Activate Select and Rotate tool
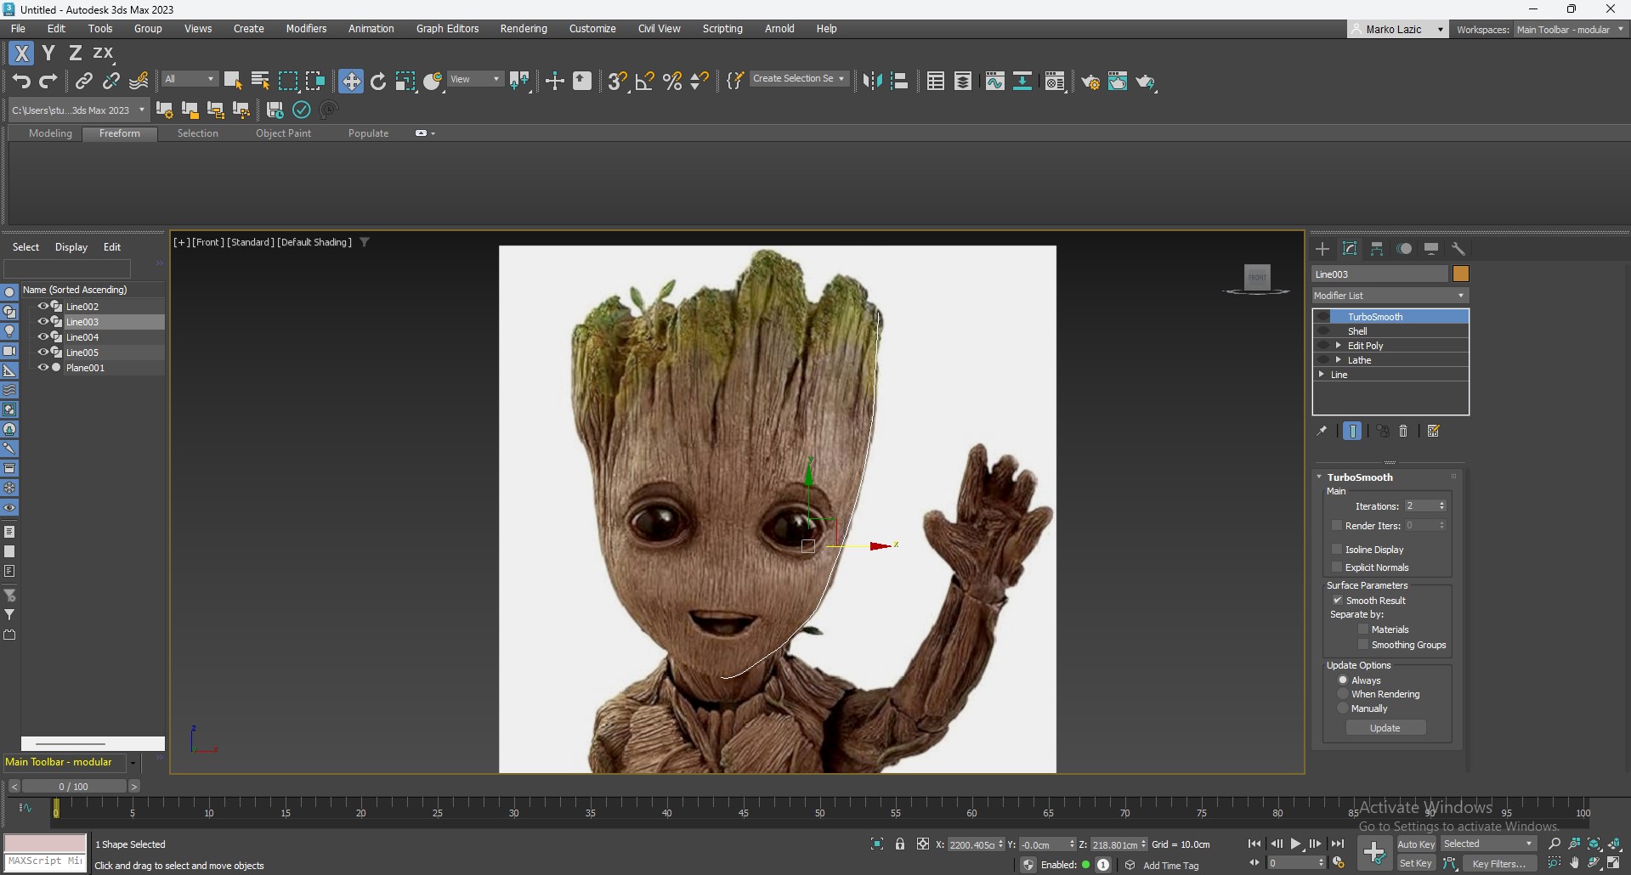This screenshot has height=875, width=1631. point(378,81)
